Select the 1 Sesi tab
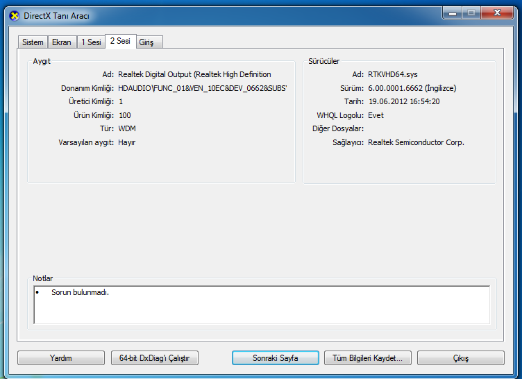522x379 pixels. 91,42
